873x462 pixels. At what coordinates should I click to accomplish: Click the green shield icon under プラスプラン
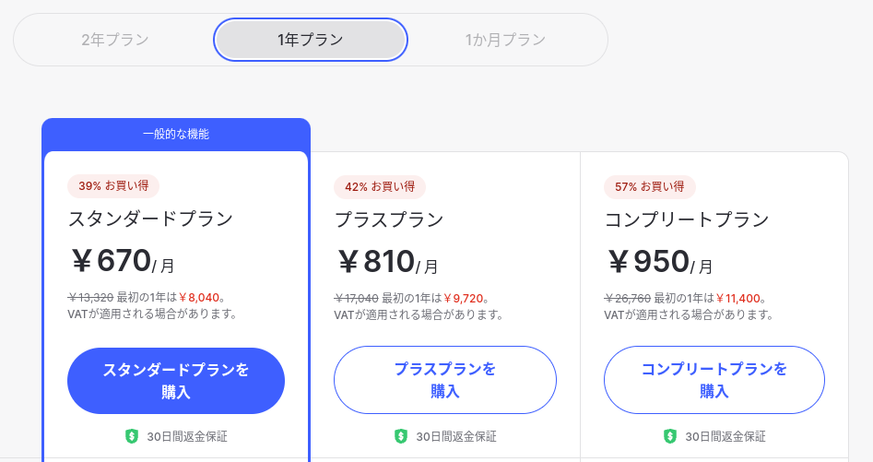pyautogui.click(x=401, y=436)
